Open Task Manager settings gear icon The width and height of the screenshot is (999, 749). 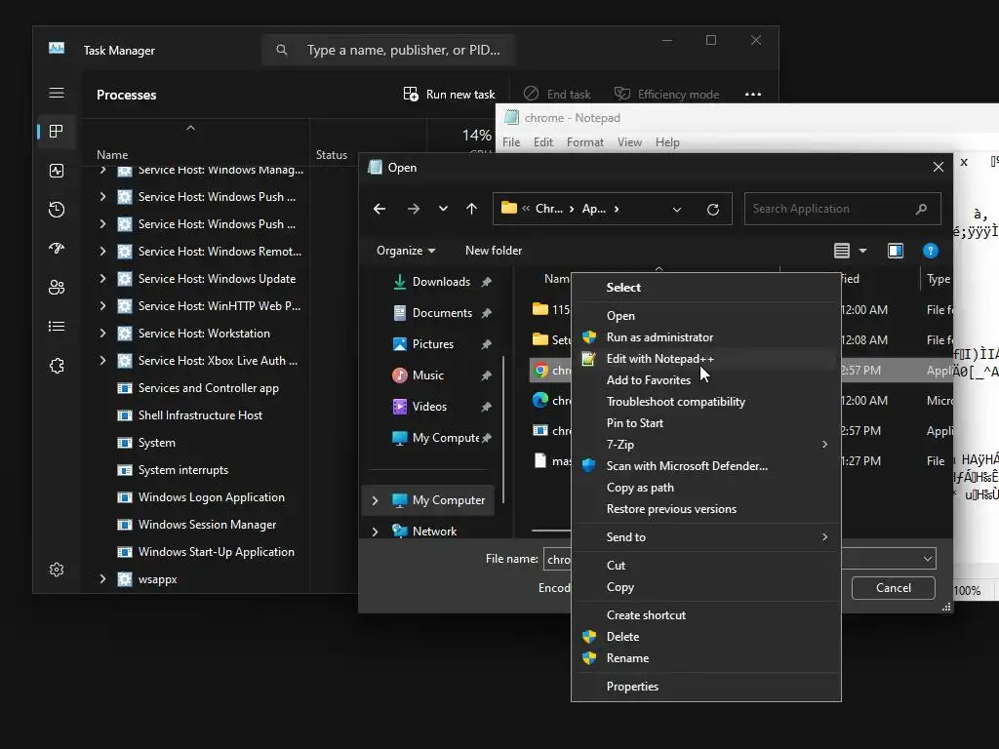(x=56, y=570)
